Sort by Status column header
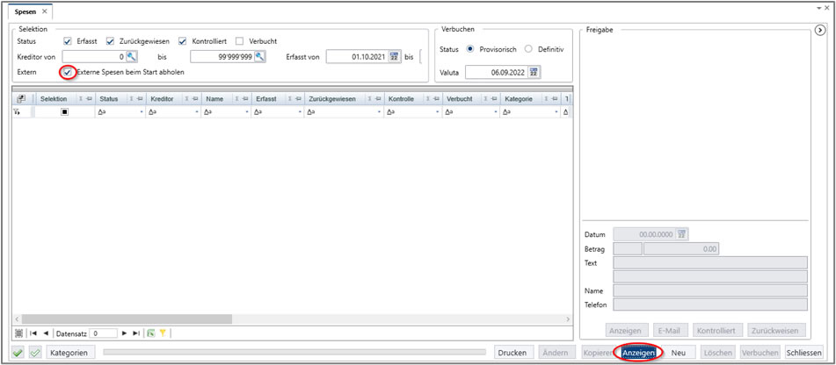The width and height of the screenshot is (836, 365). pos(109,99)
